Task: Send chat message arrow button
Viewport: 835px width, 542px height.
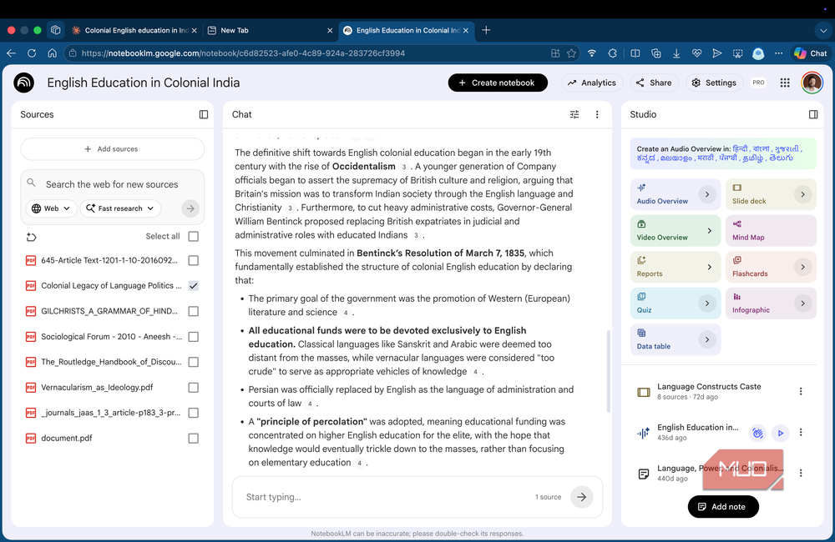Action: coord(581,497)
